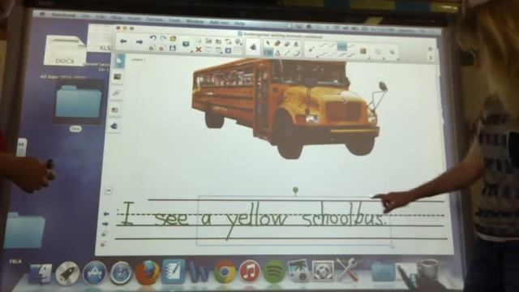Open the Page Sorter sidebar tab
Viewport: 519px width, 292px height.
[x=119, y=61]
